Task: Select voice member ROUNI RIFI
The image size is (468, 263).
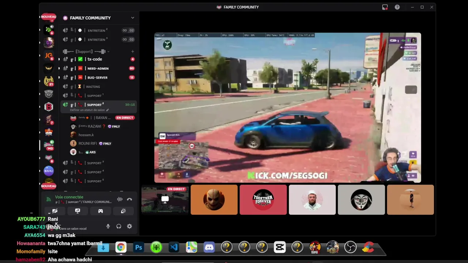Action: coord(102,144)
